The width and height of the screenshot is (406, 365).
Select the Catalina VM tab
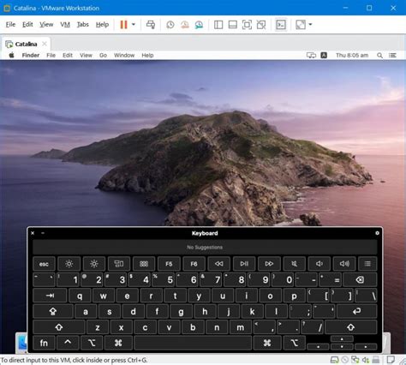point(26,44)
